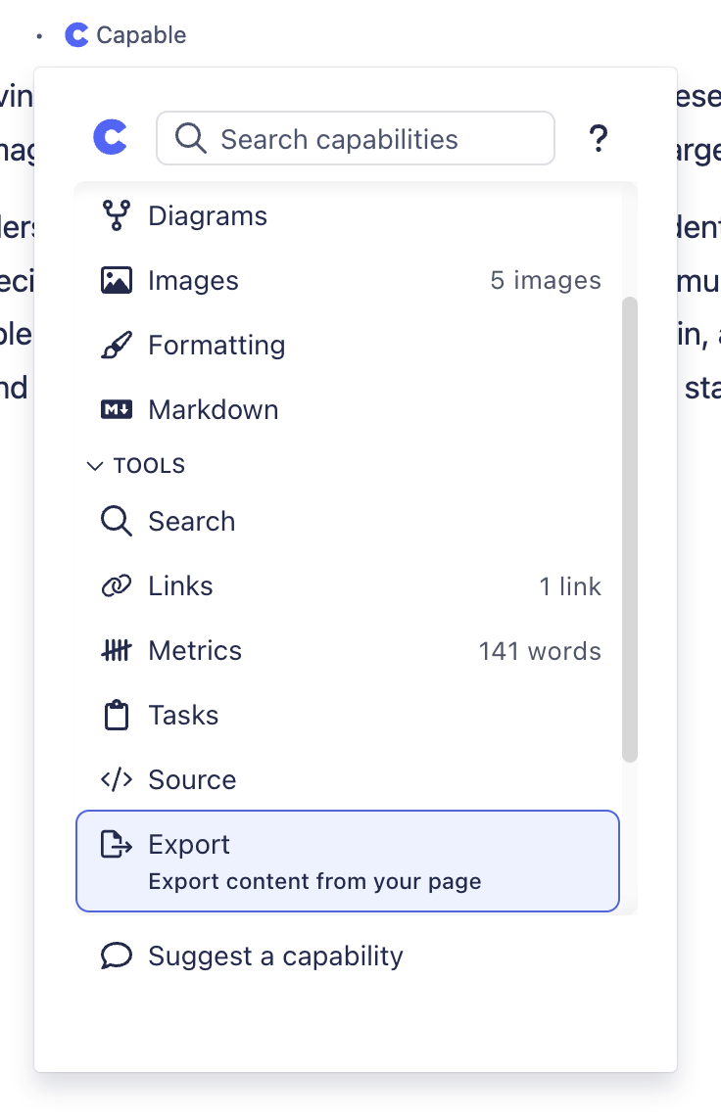
Task: Click the Tasks clipboard icon
Action: [x=117, y=716]
